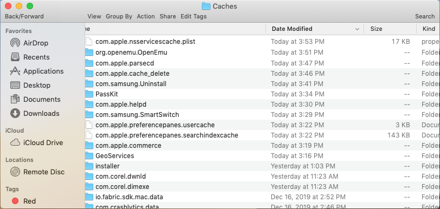
Task: Click the Locations sidebar heading
Action: pyautogui.click(x=20, y=160)
